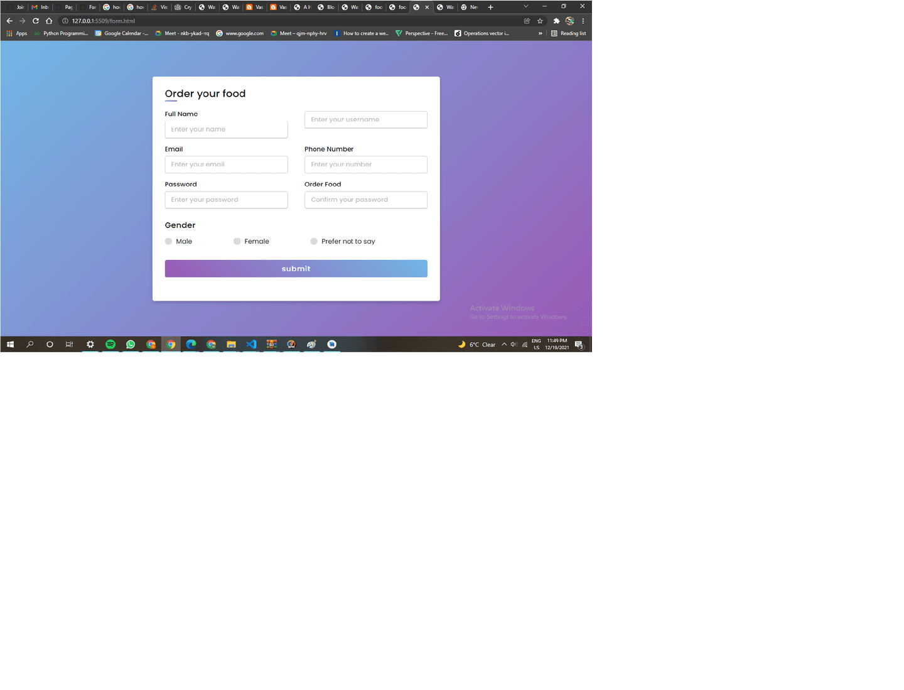Open Visual Studio Code from the taskbar
Viewport: 904px width, 690px height.
tap(251, 344)
